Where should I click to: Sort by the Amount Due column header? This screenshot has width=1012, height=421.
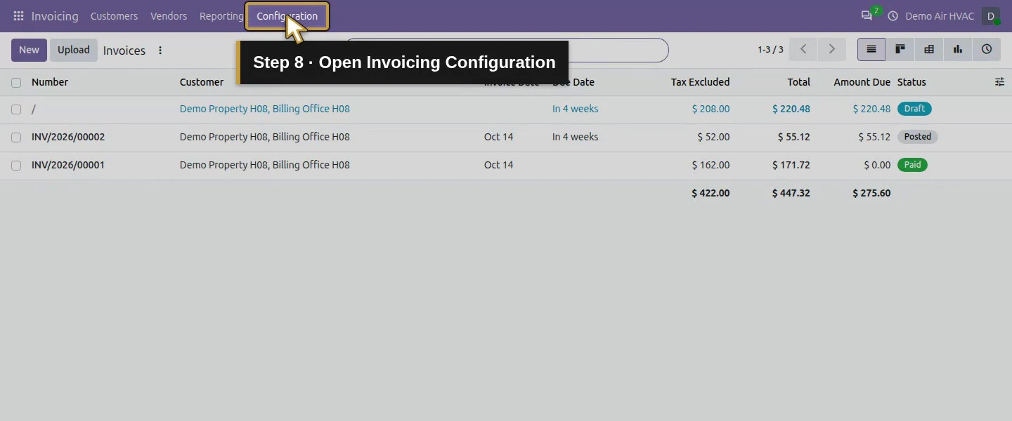(862, 82)
